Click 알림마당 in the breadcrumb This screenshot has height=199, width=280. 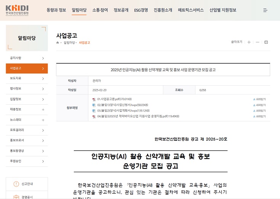click(x=70, y=43)
